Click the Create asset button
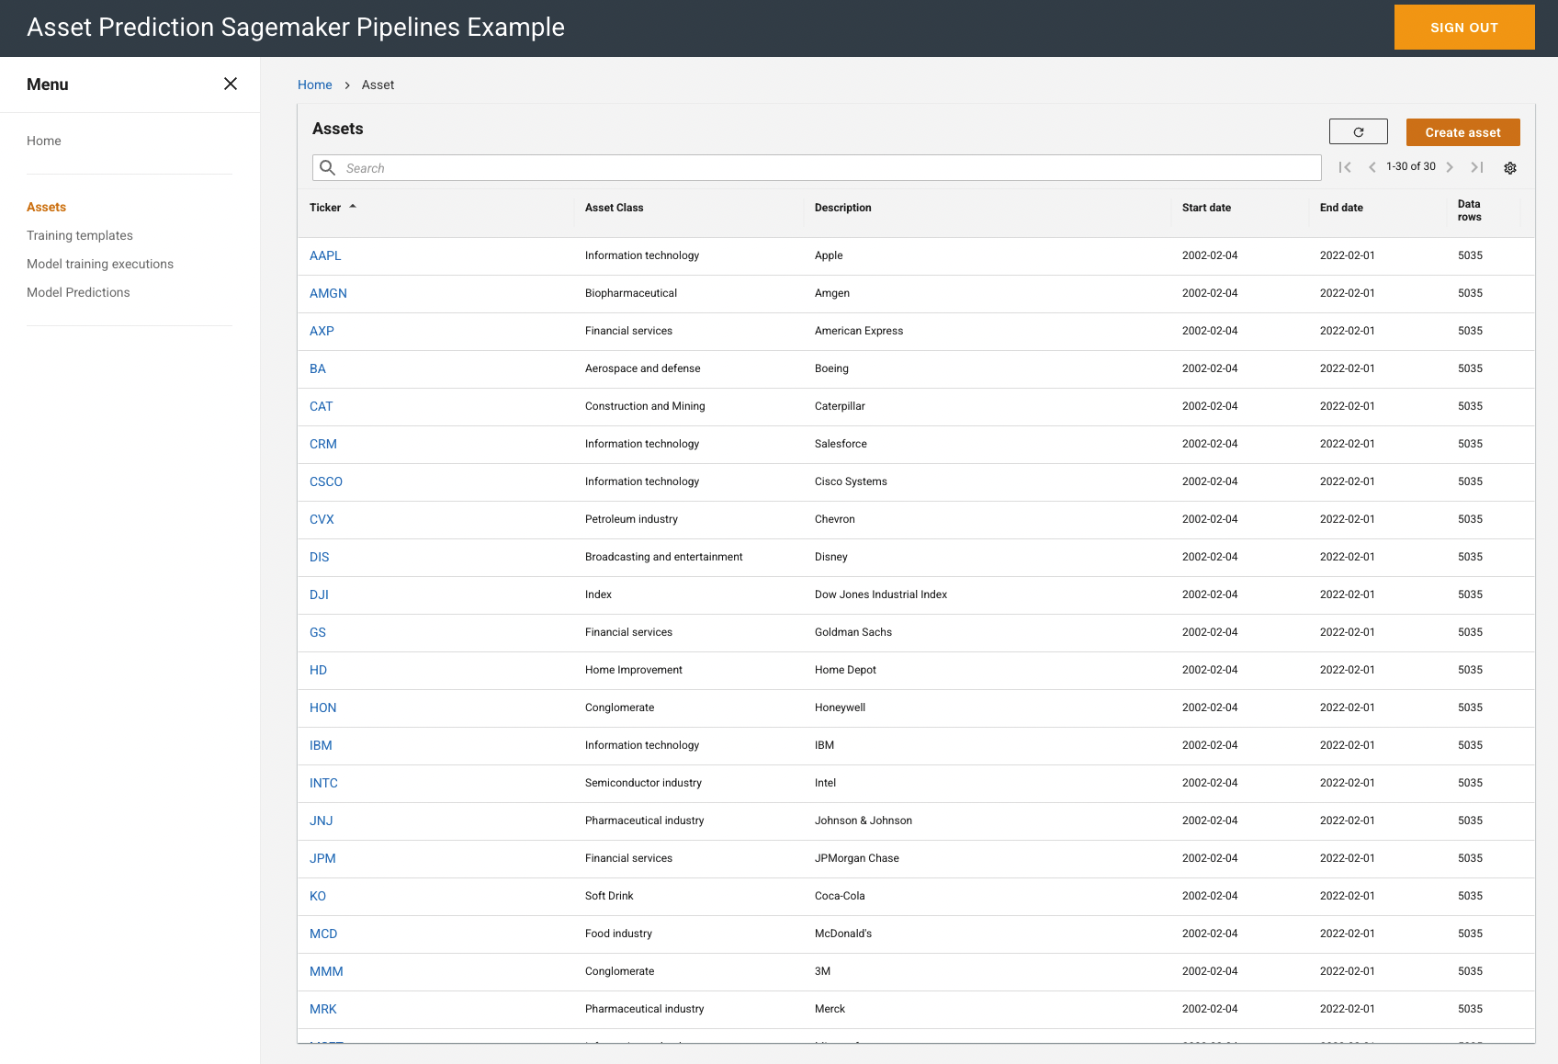The height and width of the screenshot is (1064, 1558). (x=1462, y=132)
